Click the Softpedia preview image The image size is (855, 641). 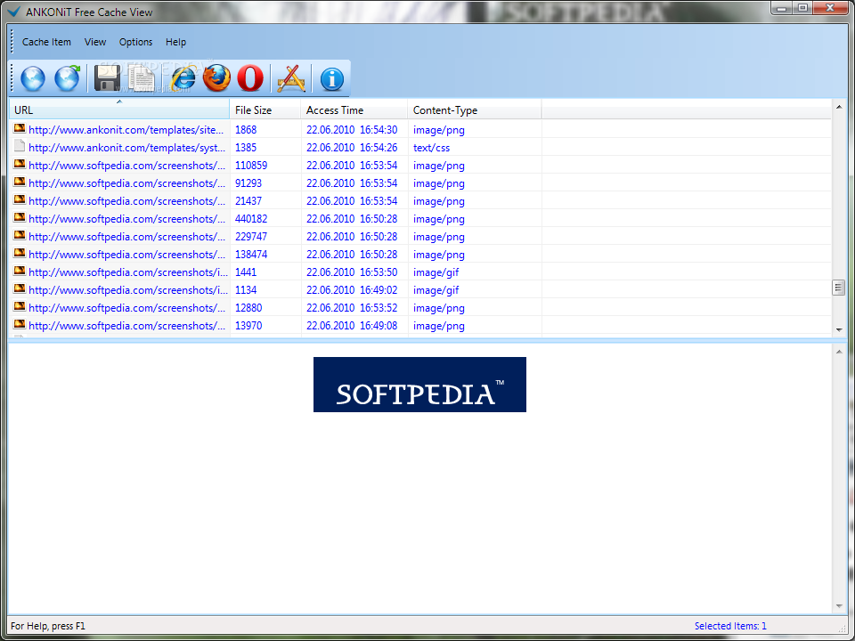419,385
